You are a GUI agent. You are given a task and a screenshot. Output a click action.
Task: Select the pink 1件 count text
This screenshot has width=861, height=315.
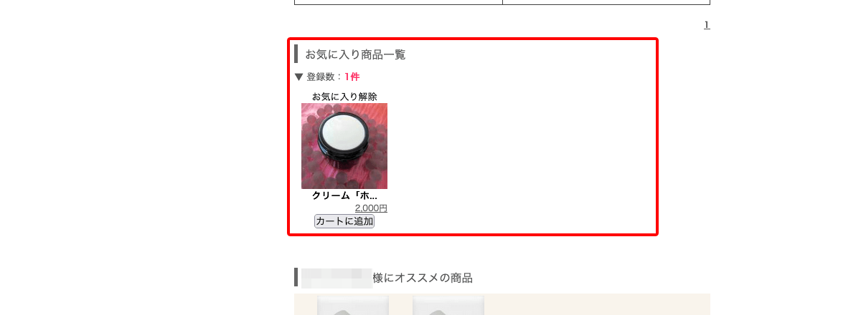[352, 77]
